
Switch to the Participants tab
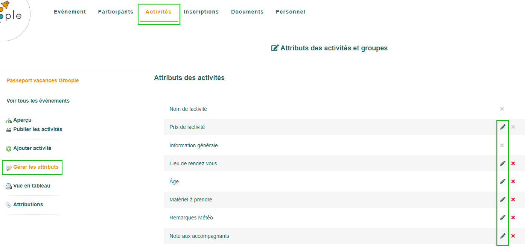click(116, 12)
